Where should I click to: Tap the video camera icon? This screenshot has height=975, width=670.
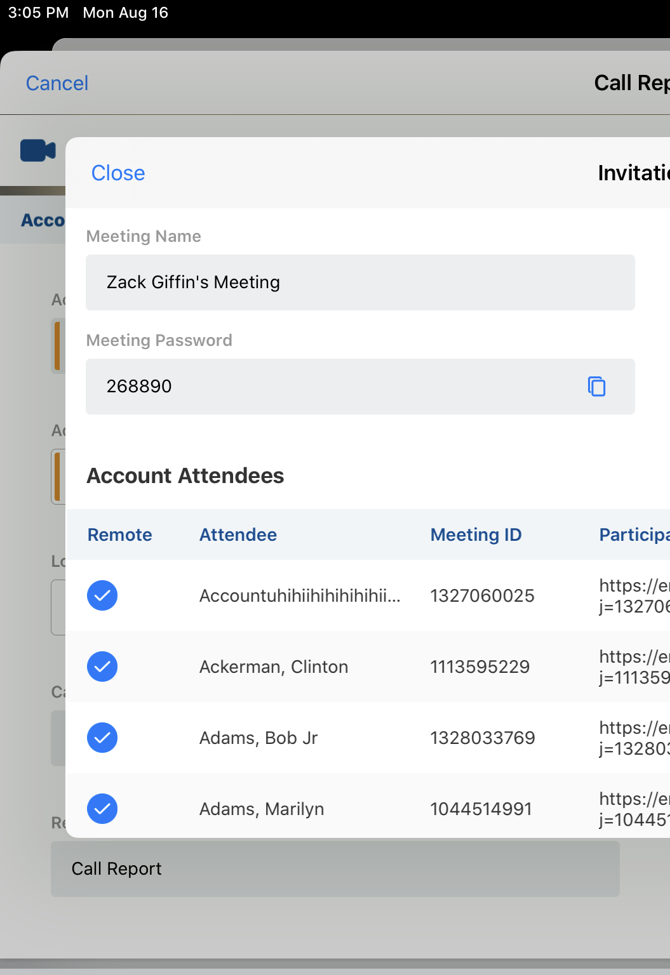click(38, 150)
